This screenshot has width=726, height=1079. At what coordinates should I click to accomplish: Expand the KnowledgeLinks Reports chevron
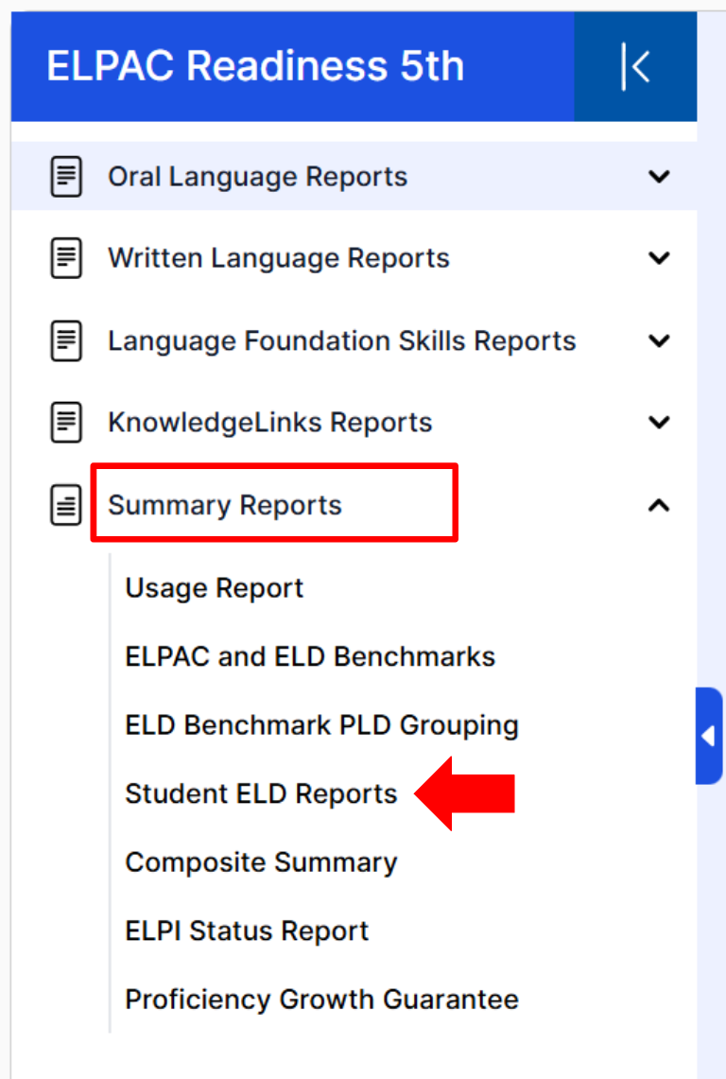[x=659, y=422]
